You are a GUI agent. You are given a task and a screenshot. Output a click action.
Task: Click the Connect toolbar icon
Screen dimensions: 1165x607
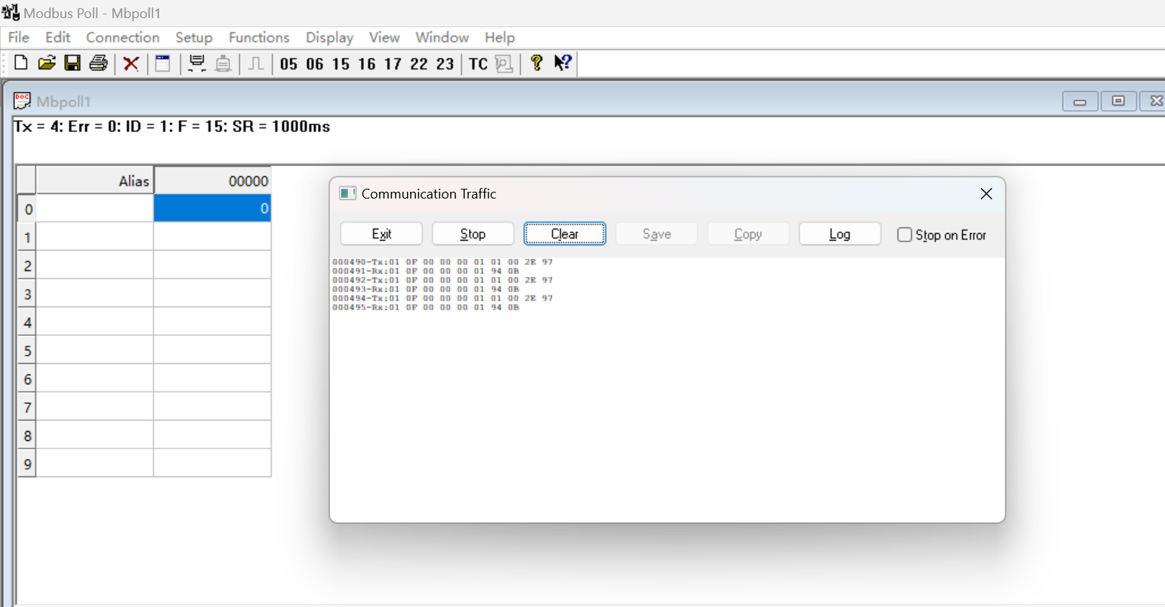pos(197,63)
